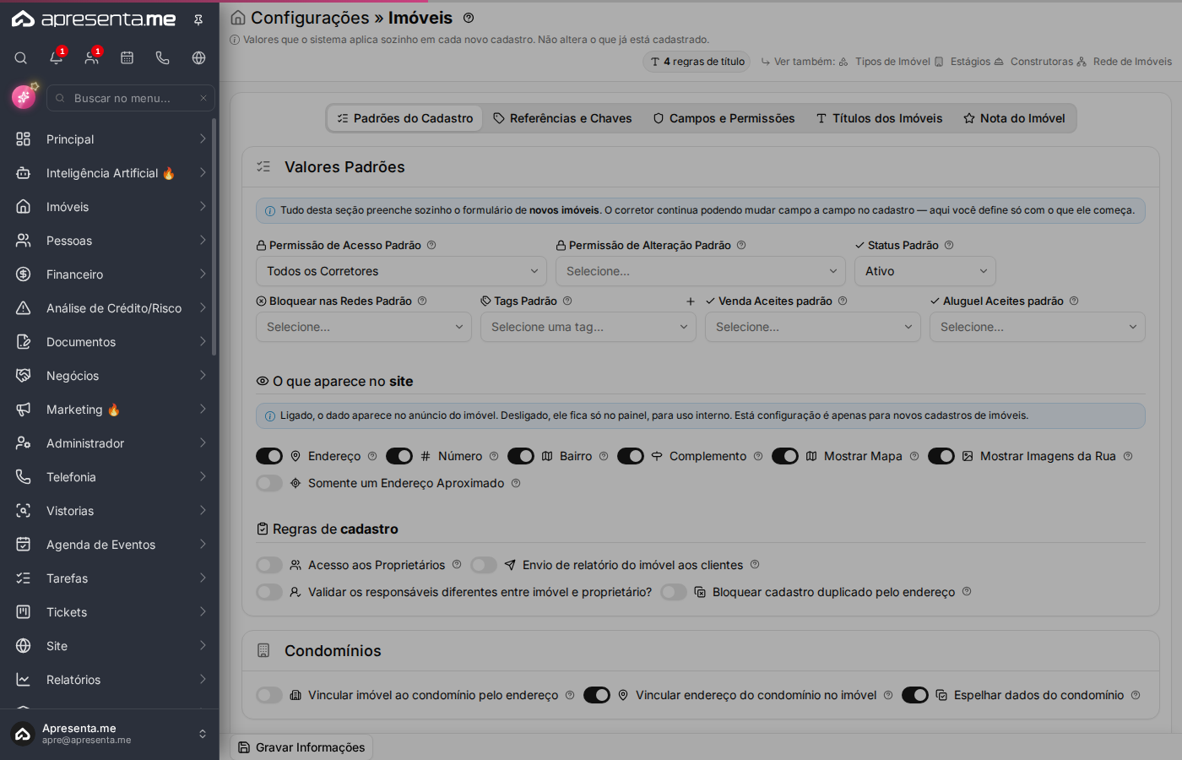Disable the Endereço toggle
Image resolution: width=1182 pixels, height=760 pixels.
[x=269, y=456]
